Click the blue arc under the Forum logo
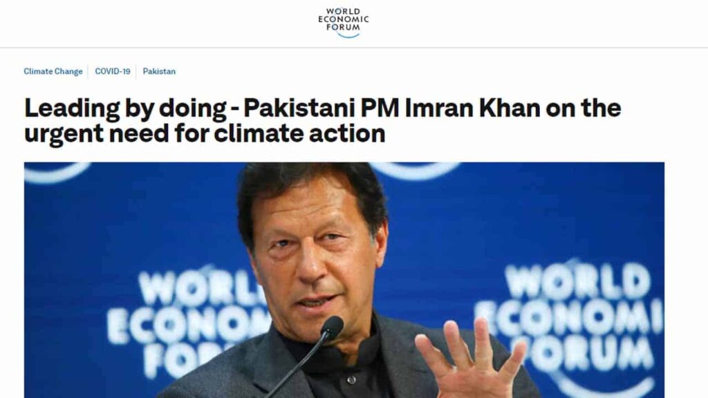This screenshot has height=398, width=708. 348,35
